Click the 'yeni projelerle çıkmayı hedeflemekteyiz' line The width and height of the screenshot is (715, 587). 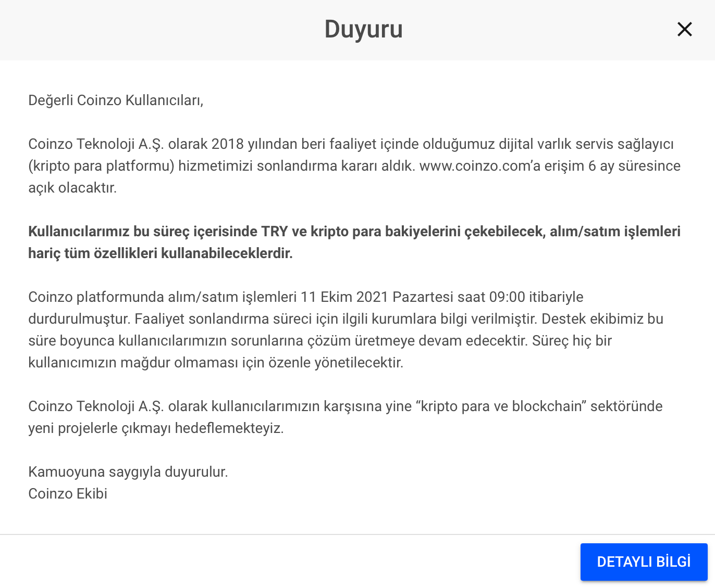point(156,428)
